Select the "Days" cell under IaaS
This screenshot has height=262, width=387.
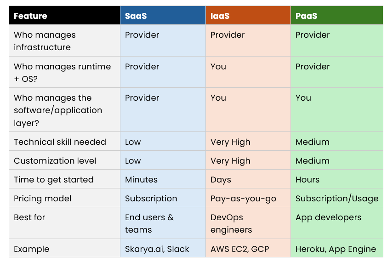221,180
